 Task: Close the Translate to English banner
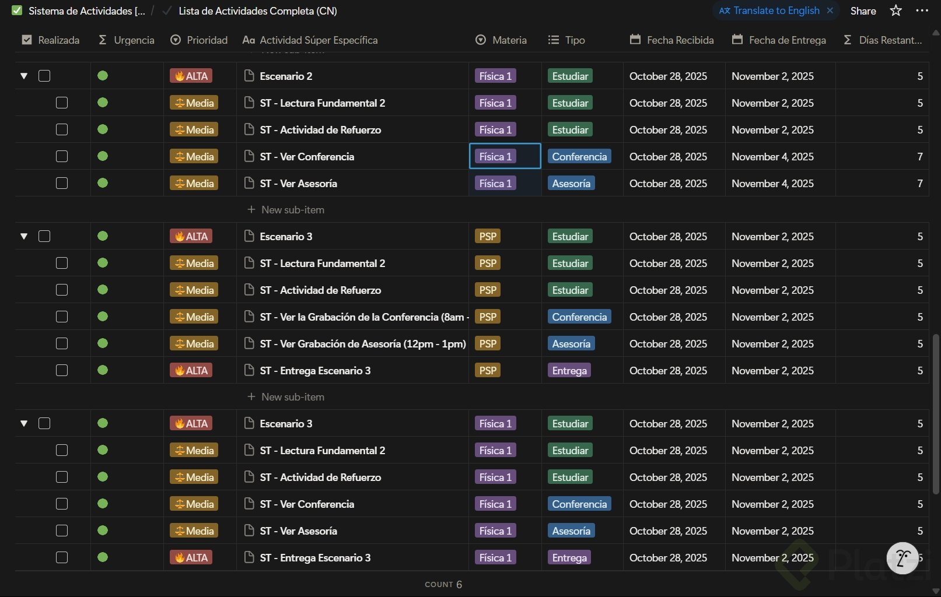(830, 10)
